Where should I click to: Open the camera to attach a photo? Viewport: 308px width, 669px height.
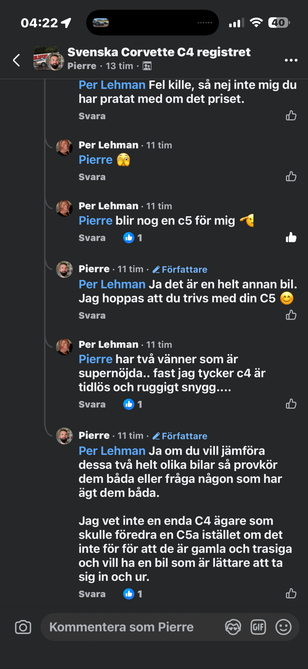[x=23, y=627]
